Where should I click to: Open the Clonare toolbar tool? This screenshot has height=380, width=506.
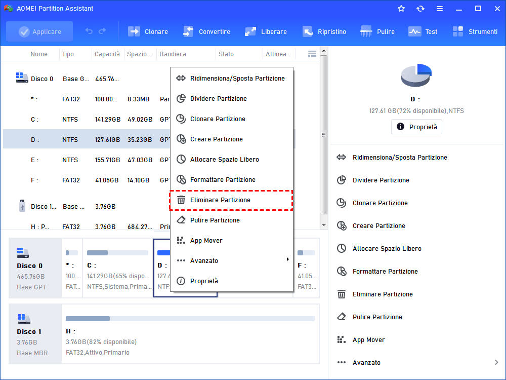coord(148,31)
